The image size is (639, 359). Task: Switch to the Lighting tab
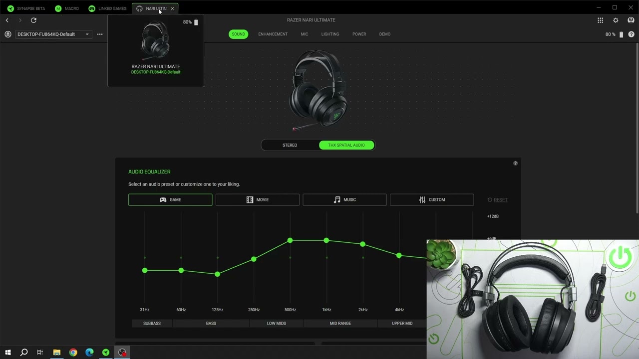pyautogui.click(x=330, y=34)
